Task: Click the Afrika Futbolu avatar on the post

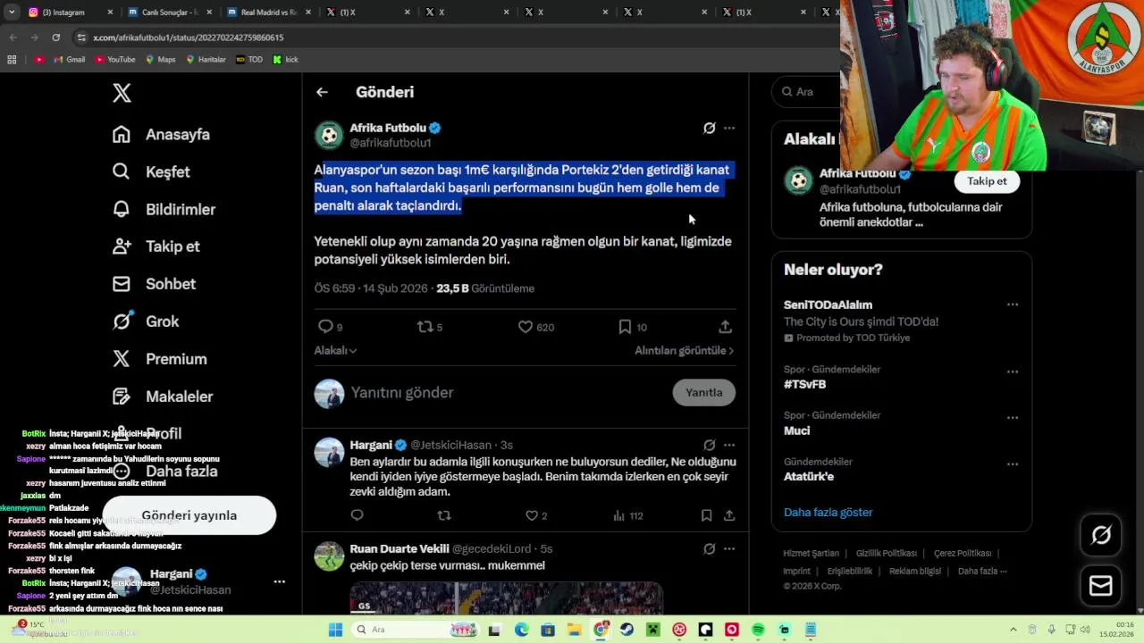Action: coord(329,135)
